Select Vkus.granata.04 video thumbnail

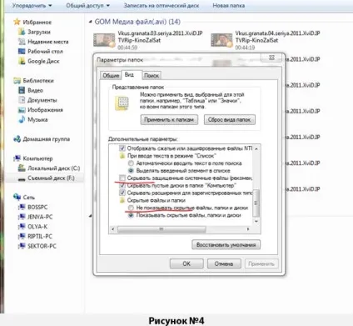[x=221, y=40]
